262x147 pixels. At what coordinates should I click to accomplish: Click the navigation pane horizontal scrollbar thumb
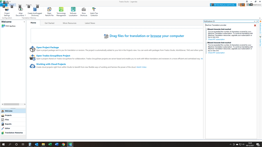11,104
